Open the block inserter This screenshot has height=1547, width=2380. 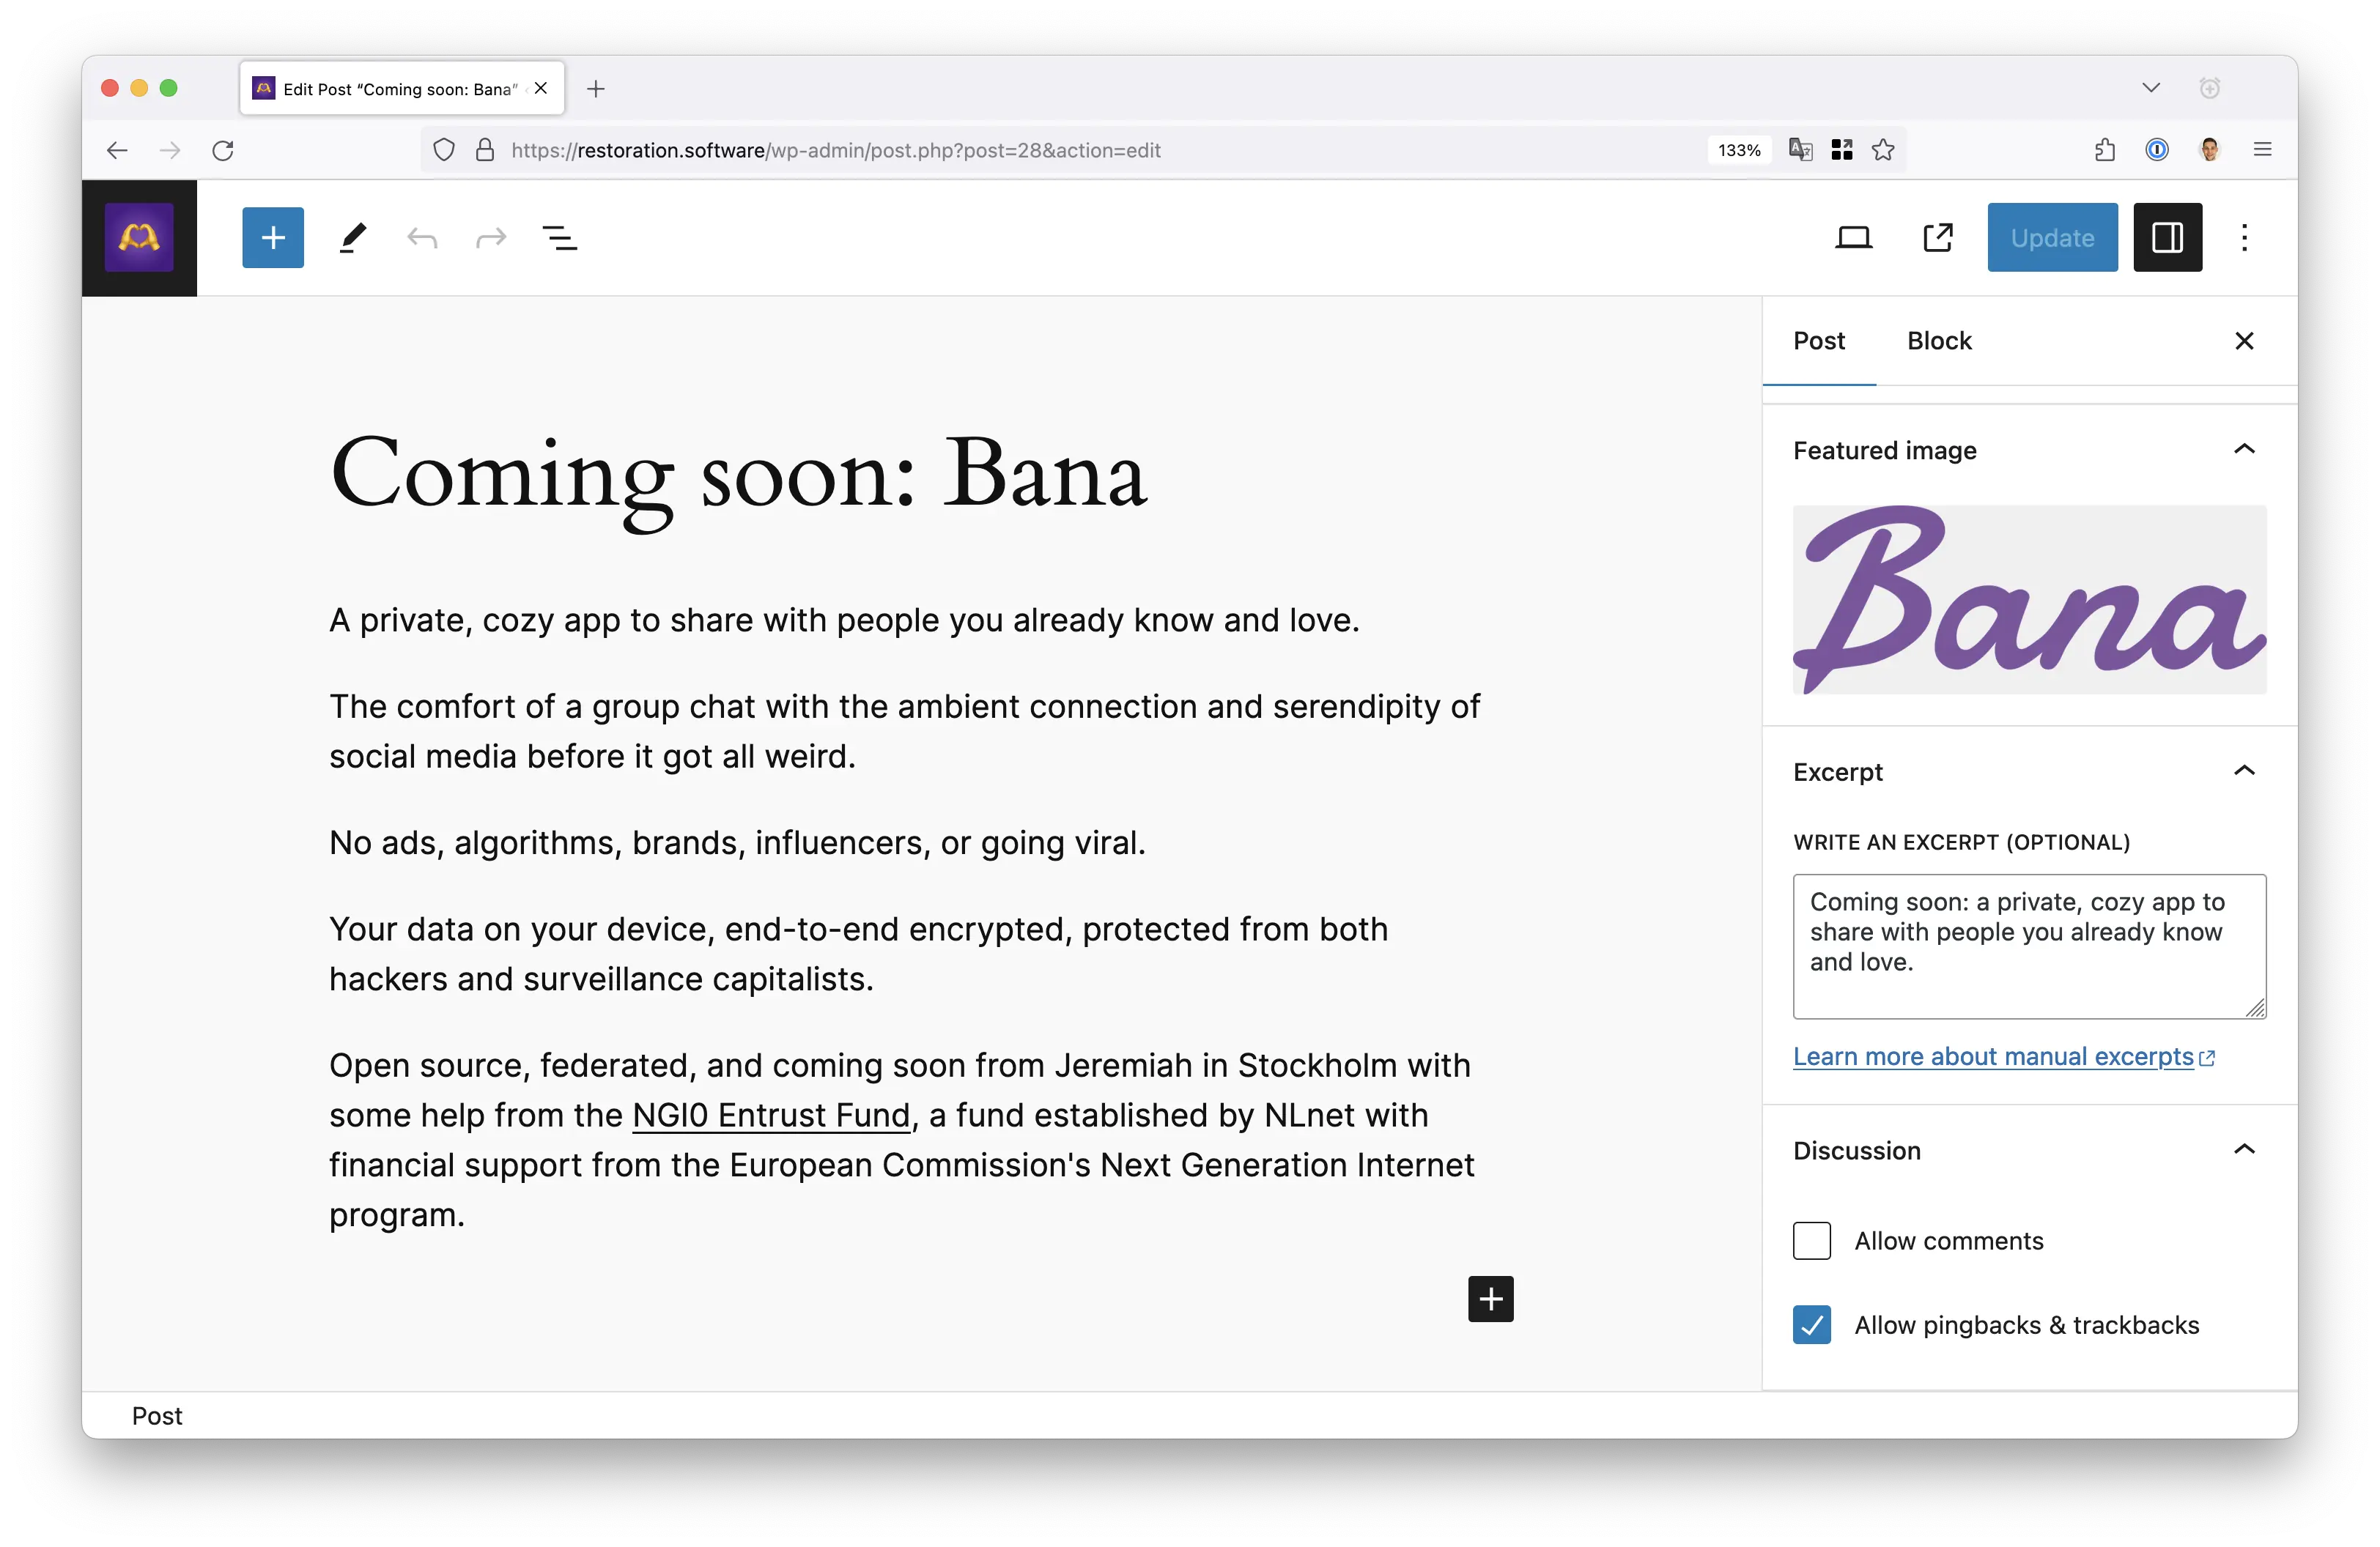(272, 237)
